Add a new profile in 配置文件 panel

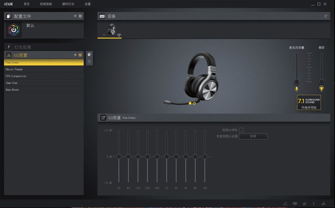coord(75,16)
